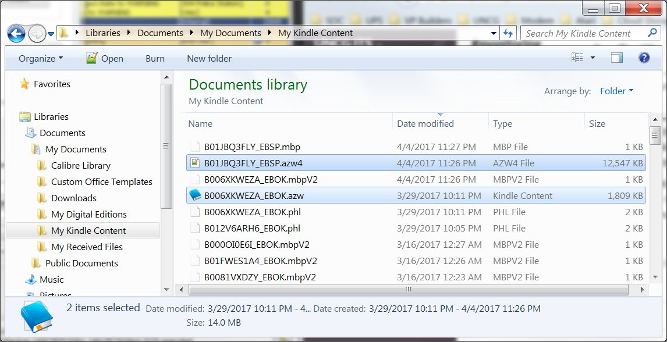Select Libraries in the navigation pane
This screenshot has height=342, width=667.
pos(51,116)
